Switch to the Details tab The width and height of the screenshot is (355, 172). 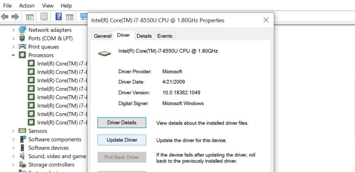(x=144, y=36)
